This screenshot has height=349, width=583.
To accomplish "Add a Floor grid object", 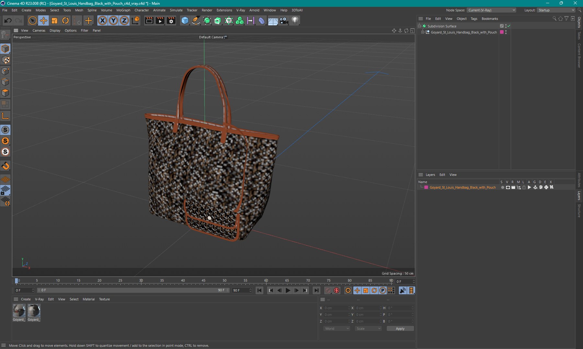I will [273, 21].
